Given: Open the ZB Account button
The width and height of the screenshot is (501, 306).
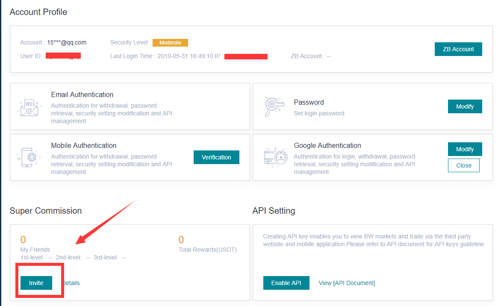Looking at the screenshot, I should coord(458,49).
